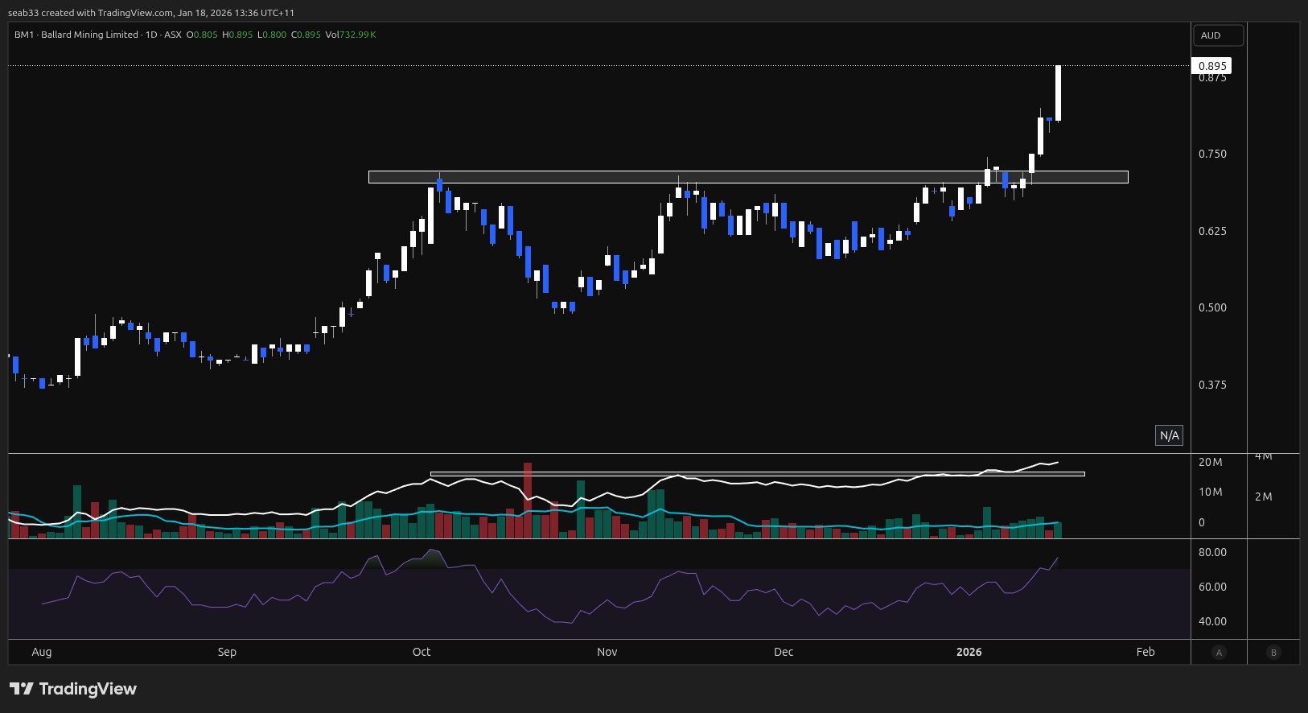Click the Feb label on time axis
The height and width of the screenshot is (713, 1308).
[1146, 652]
